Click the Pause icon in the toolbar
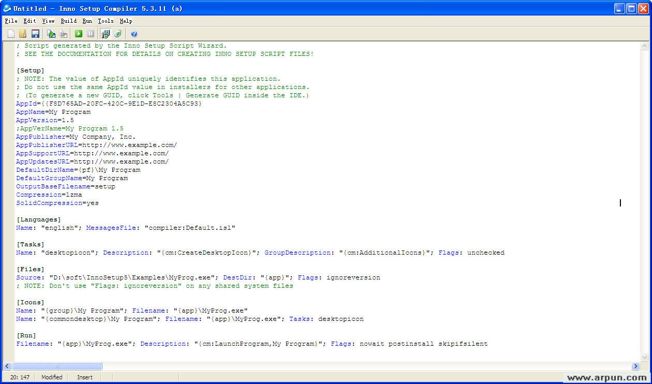The height and width of the screenshot is (384, 652). click(91, 34)
